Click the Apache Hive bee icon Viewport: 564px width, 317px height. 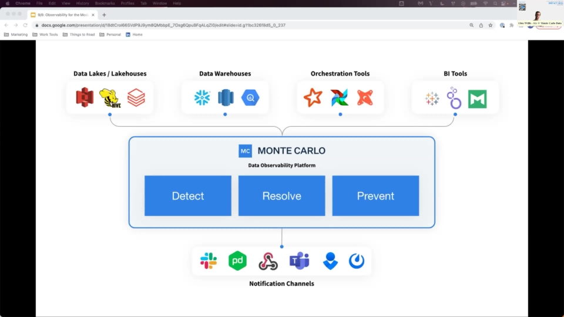tap(110, 98)
